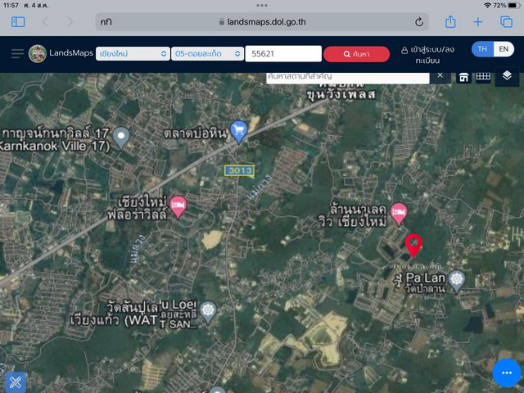This screenshot has height=393, width=524.
Task: Open a new Safari tab
Action: pos(478,22)
